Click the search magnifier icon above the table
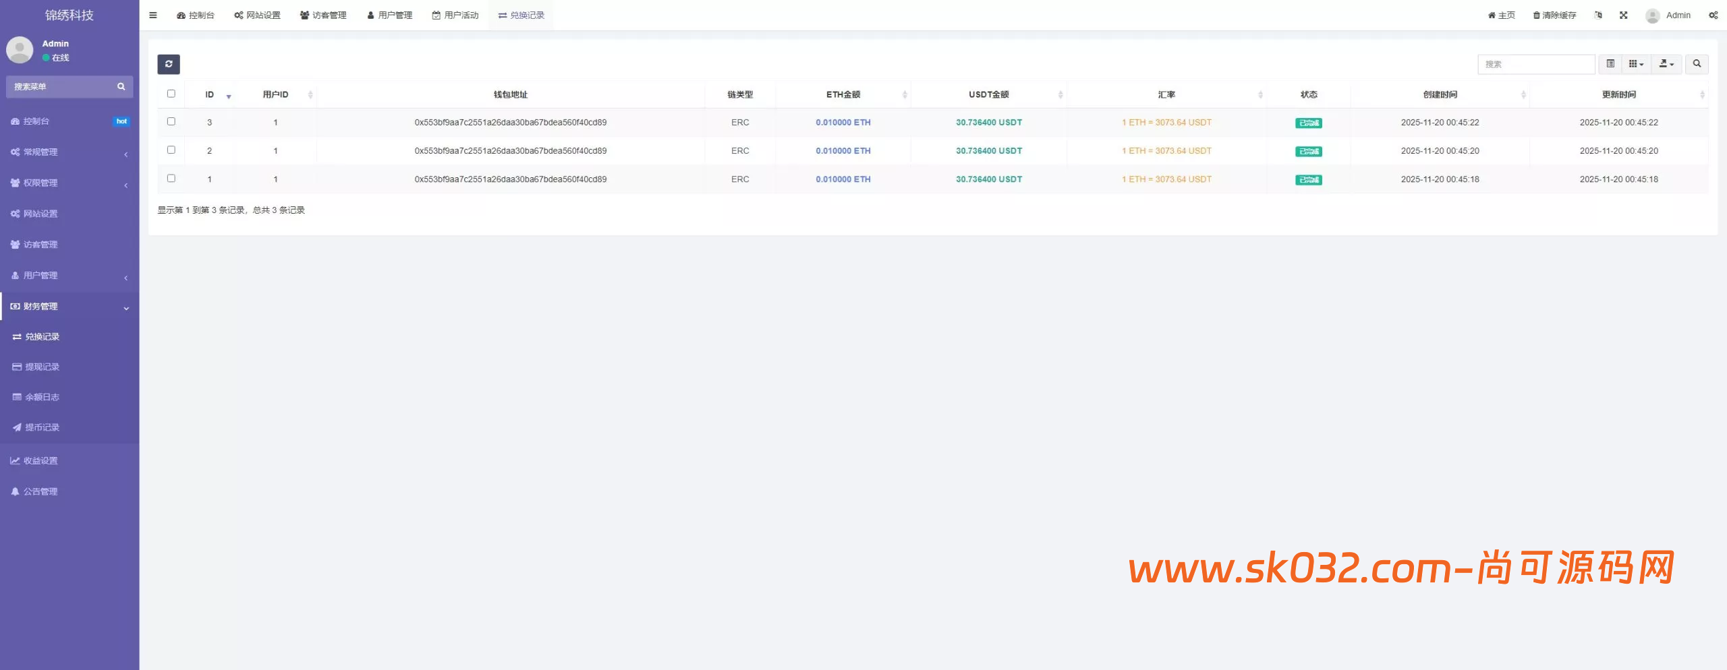Image resolution: width=1727 pixels, height=670 pixels. 1697,64
